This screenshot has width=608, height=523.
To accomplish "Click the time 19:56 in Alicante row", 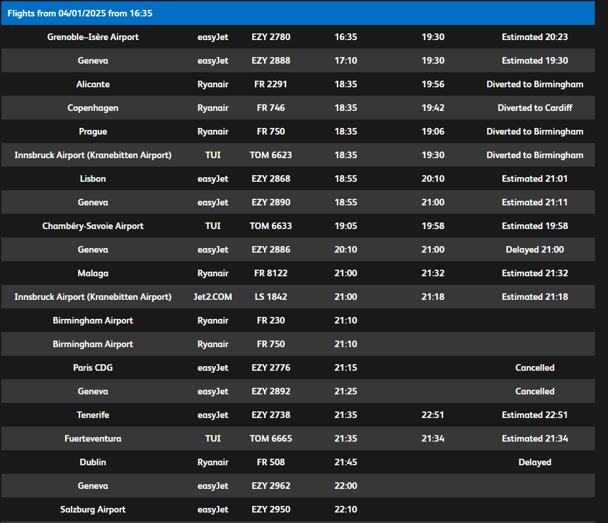I will 433,84.
